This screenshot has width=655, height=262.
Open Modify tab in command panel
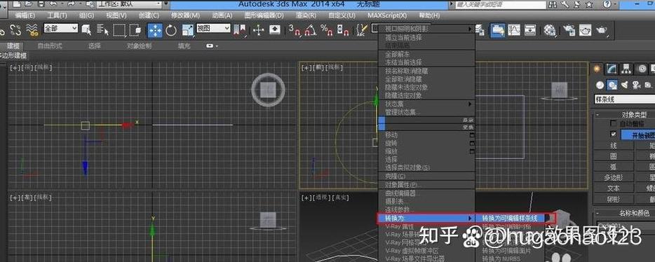point(612,69)
